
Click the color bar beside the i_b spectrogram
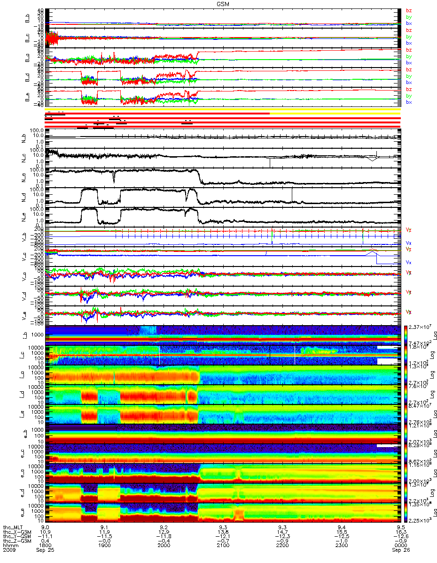click(406, 335)
